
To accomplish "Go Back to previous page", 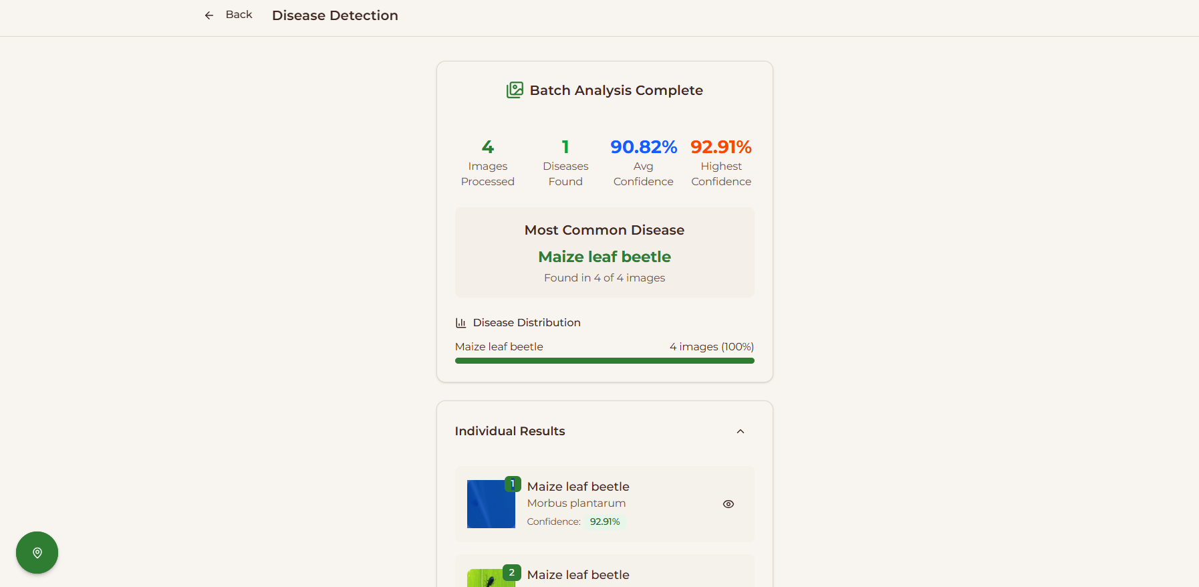I will (x=229, y=15).
